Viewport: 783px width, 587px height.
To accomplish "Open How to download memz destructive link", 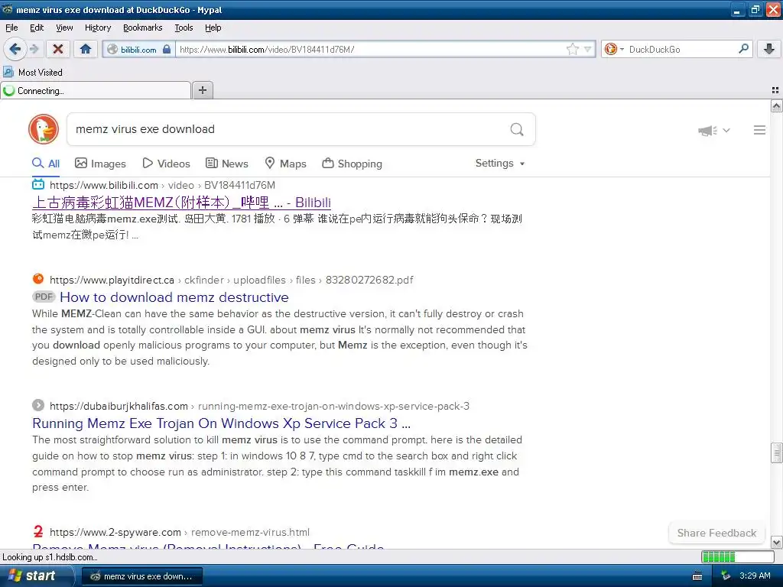I will [174, 297].
